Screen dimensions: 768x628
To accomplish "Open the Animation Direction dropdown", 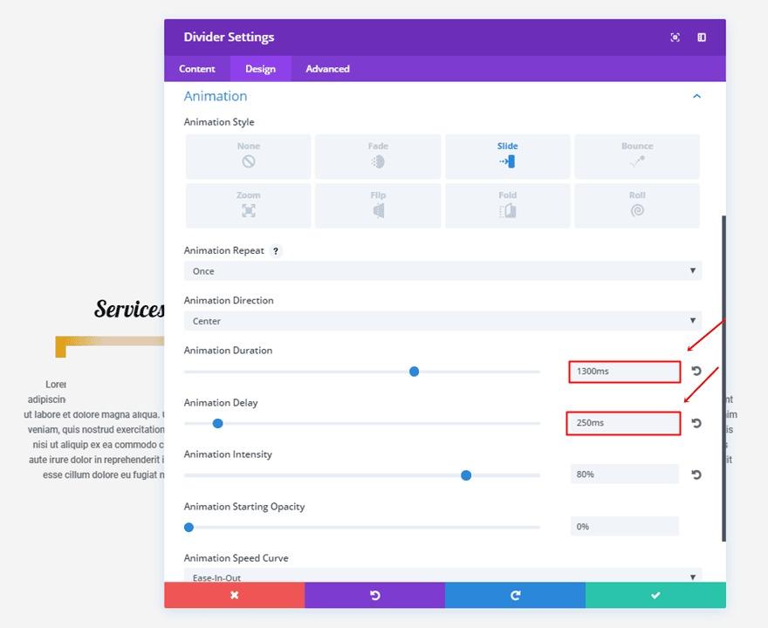I will tap(442, 321).
